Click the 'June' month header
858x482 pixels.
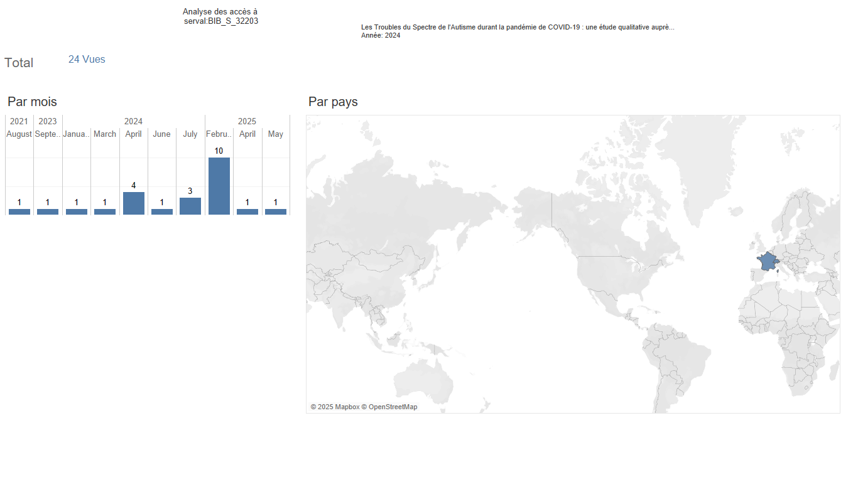[x=162, y=134]
